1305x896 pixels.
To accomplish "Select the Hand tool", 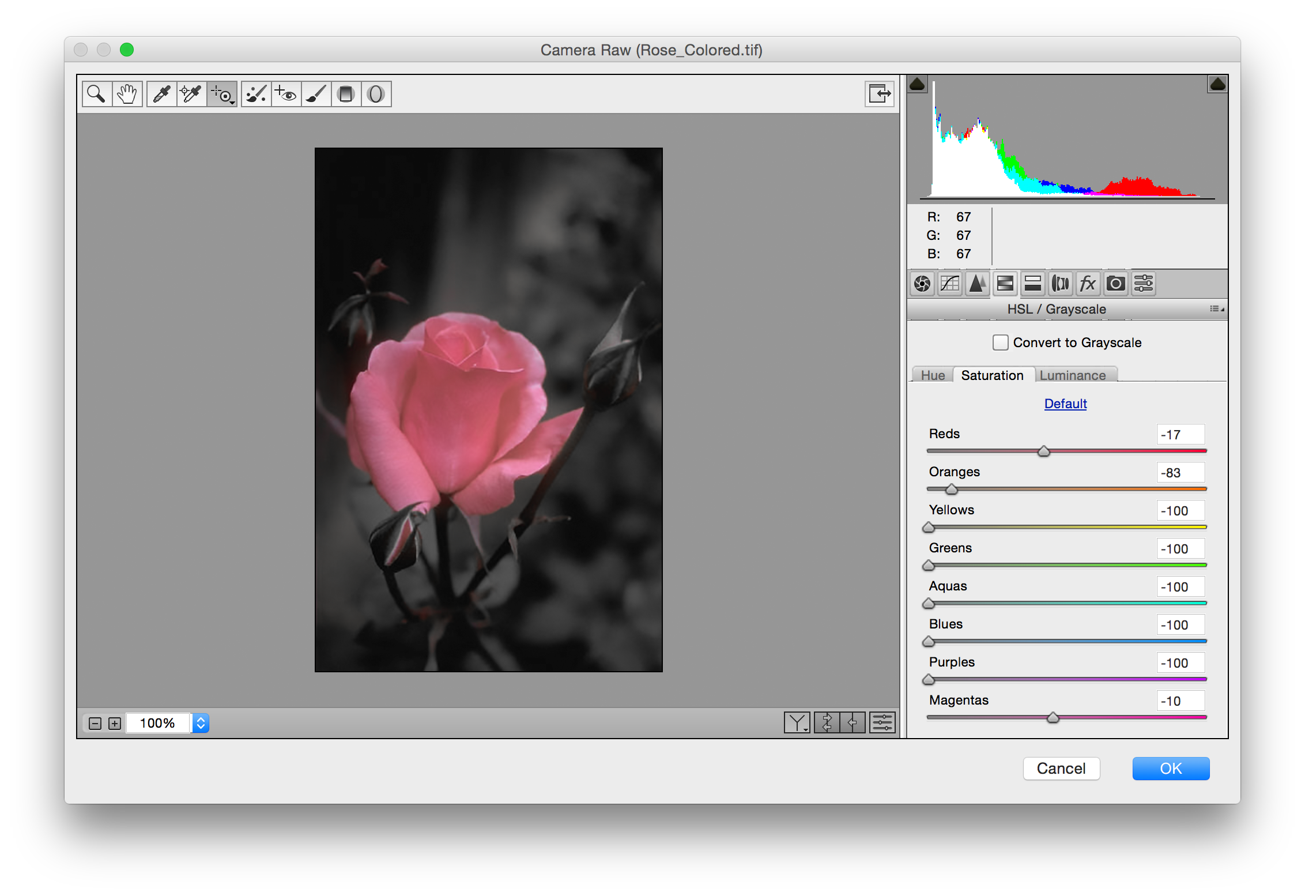I will tap(127, 94).
